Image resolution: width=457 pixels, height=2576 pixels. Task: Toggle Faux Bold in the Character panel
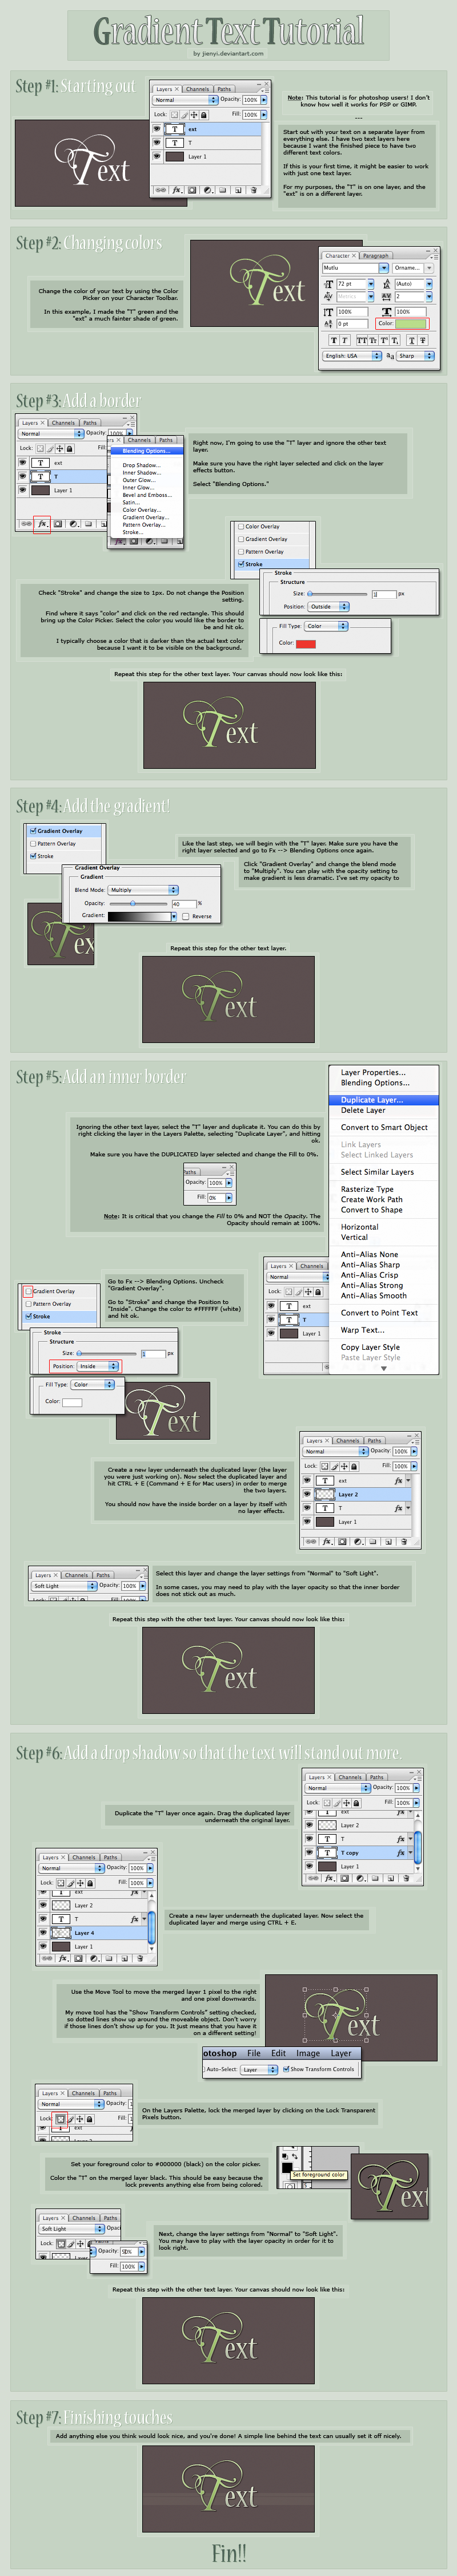click(333, 340)
